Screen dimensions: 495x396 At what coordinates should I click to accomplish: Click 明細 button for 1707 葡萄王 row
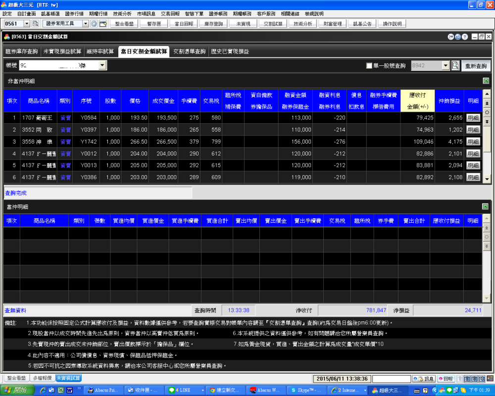(x=473, y=118)
